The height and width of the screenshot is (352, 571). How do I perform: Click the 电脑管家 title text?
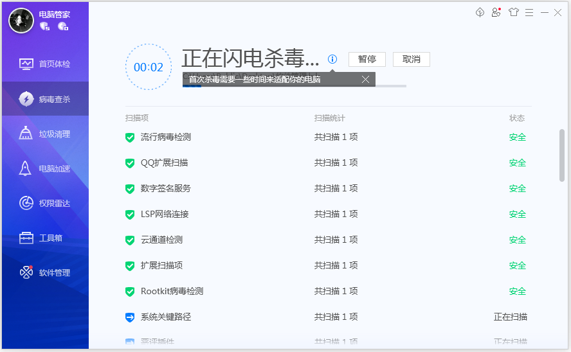click(55, 15)
